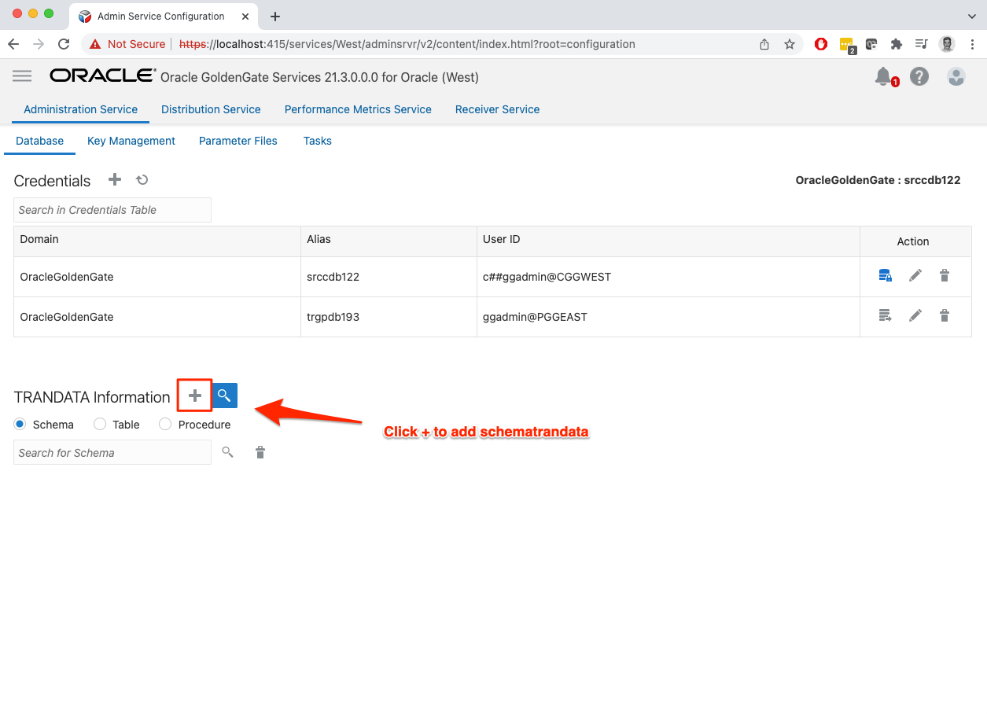Select the Table radio button
This screenshot has height=714, width=987.
click(x=100, y=425)
